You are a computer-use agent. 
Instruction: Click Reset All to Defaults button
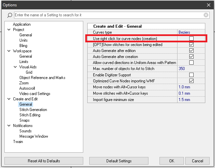[x=44, y=161]
